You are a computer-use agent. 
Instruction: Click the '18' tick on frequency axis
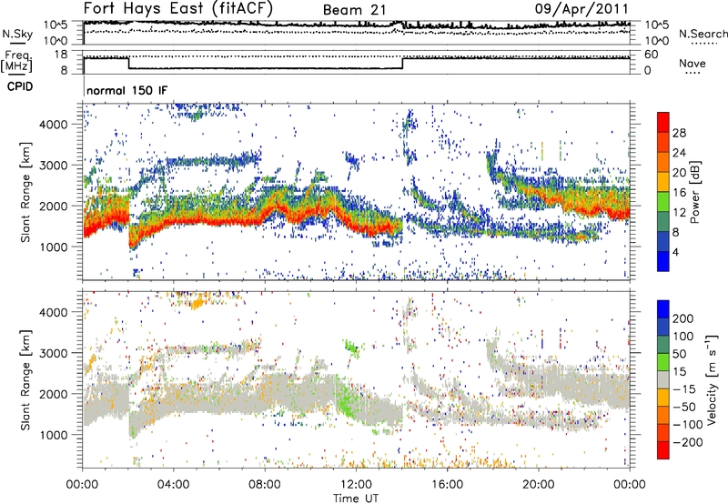click(x=61, y=55)
